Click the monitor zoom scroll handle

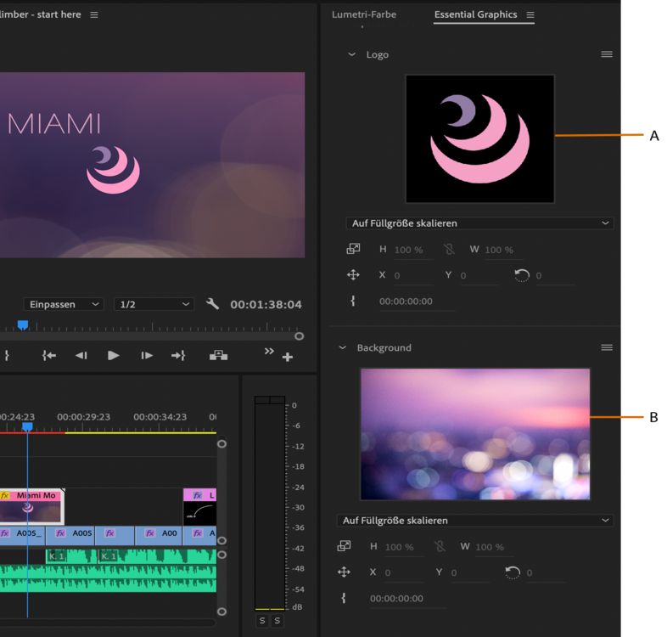[x=299, y=336]
